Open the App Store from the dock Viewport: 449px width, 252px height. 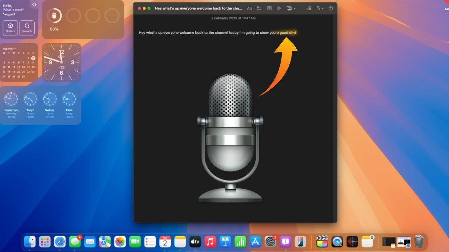[255, 241]
